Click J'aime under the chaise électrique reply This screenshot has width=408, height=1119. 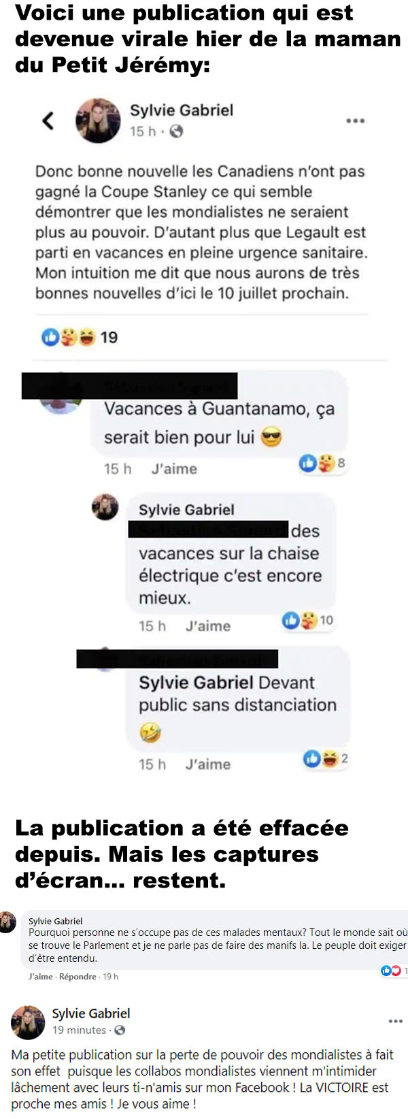click(x=208, y=626)
